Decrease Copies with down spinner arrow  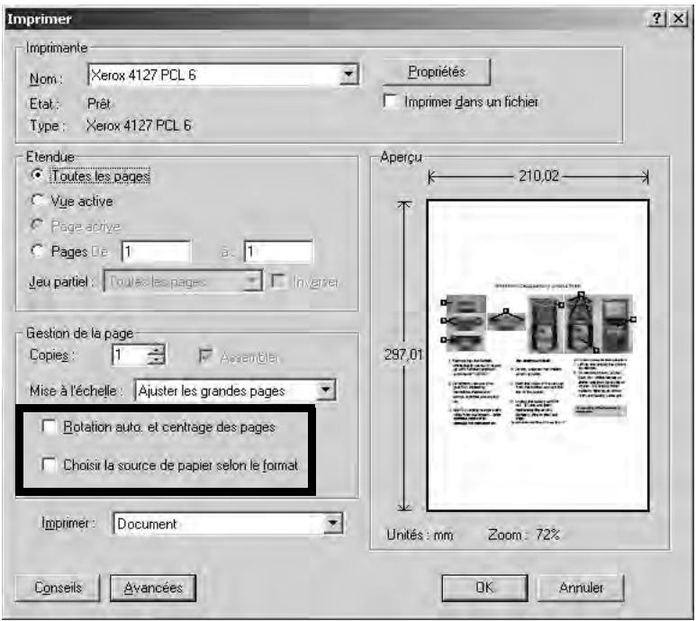(156, 360)
